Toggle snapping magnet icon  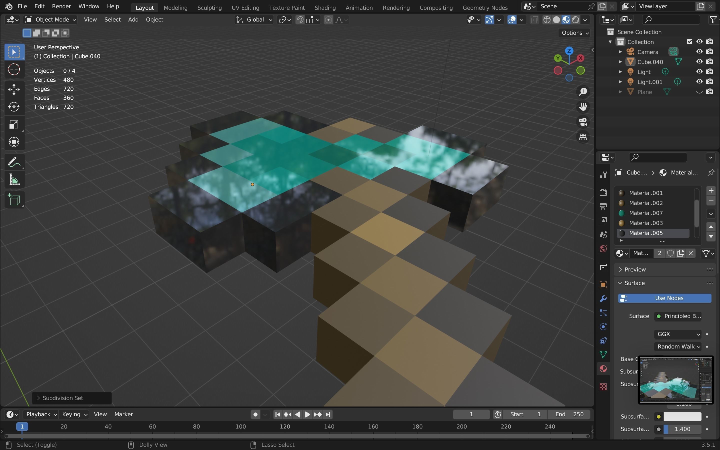[300, 20]
